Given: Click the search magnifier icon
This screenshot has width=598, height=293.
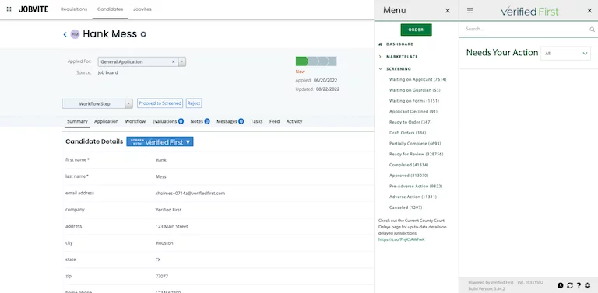Looking at the screenshot, I should tap(592, 30).
